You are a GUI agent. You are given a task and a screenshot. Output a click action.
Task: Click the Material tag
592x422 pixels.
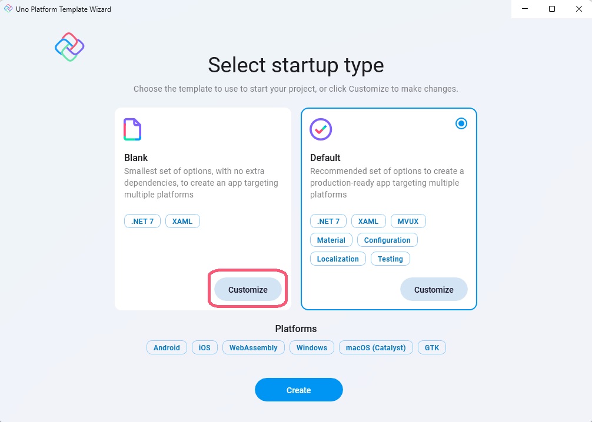pyautogui.click(x=331, y=240)
